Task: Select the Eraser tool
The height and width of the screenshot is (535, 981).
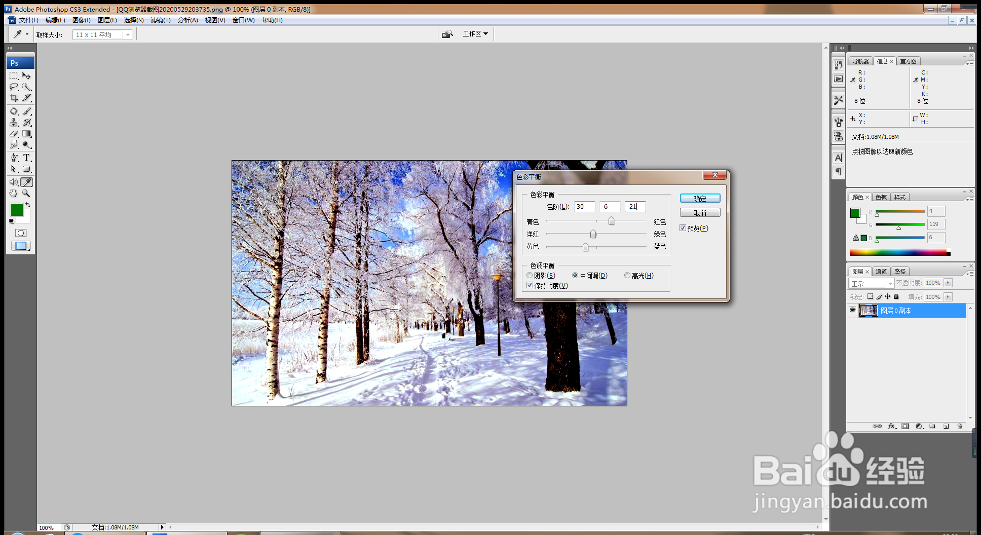Action: (x=14, y=134)
